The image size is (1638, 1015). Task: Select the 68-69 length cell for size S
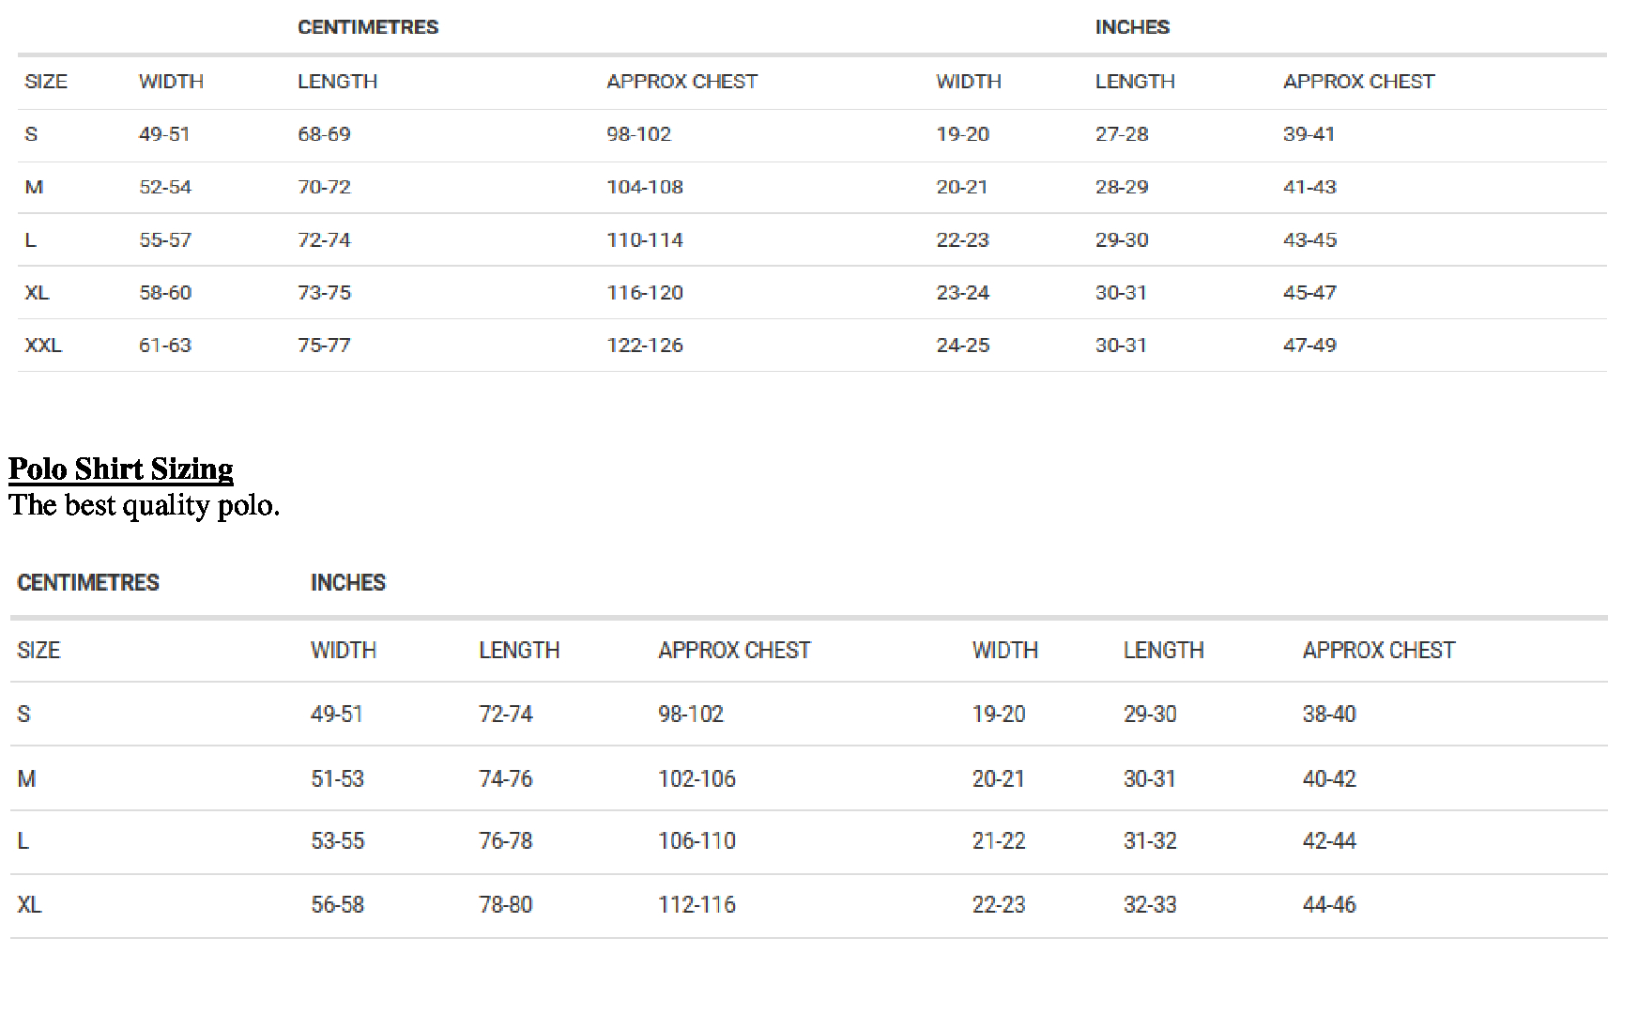click(324, 134)
